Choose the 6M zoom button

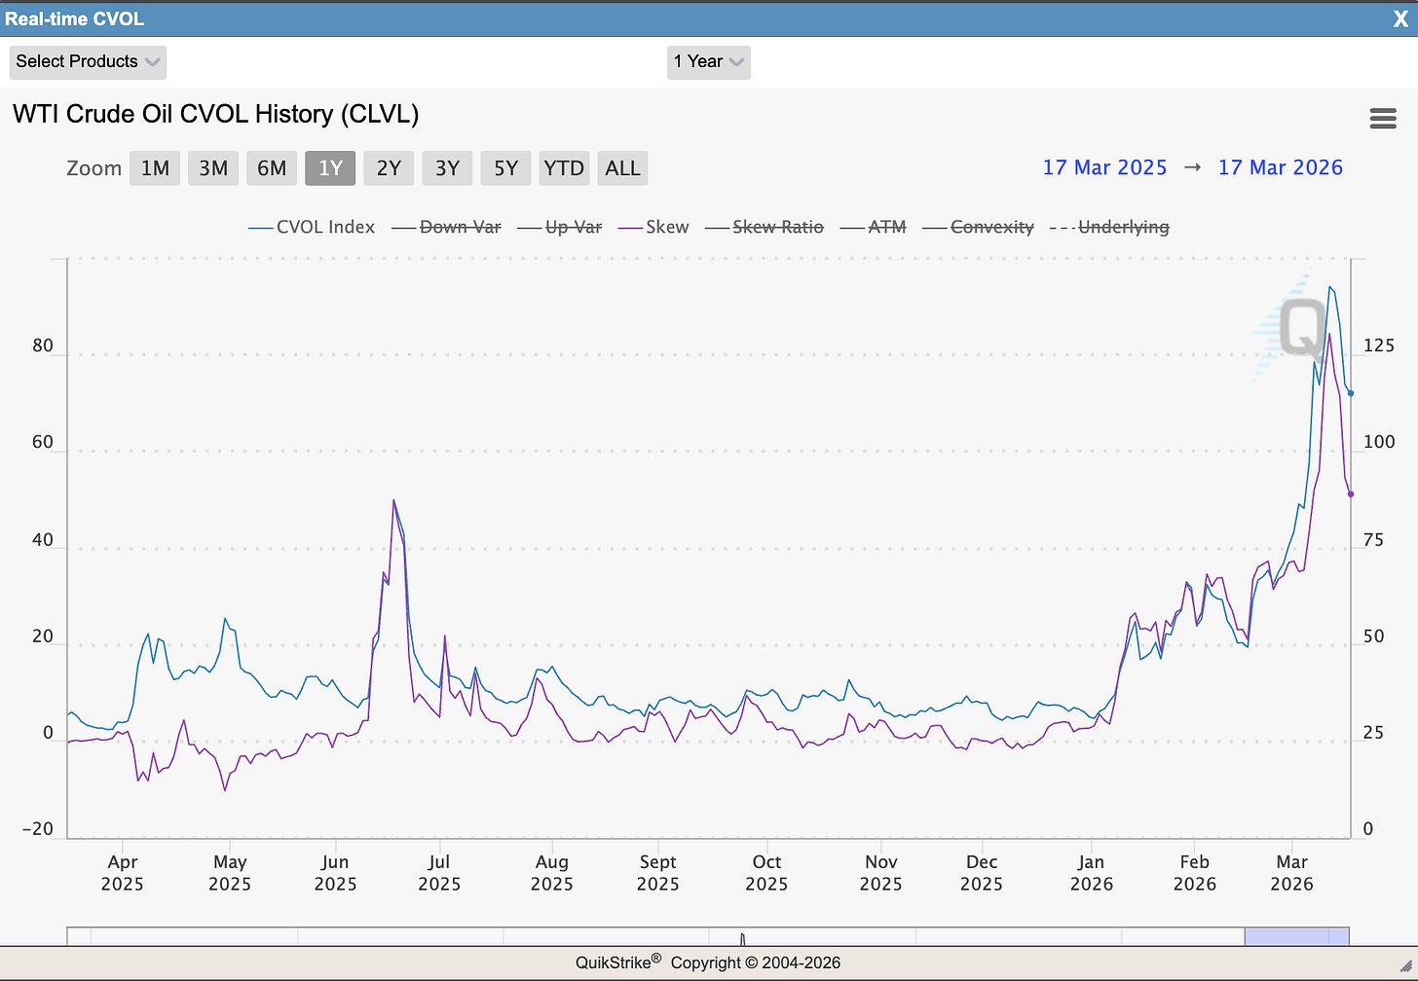click(x=272, y=168)
